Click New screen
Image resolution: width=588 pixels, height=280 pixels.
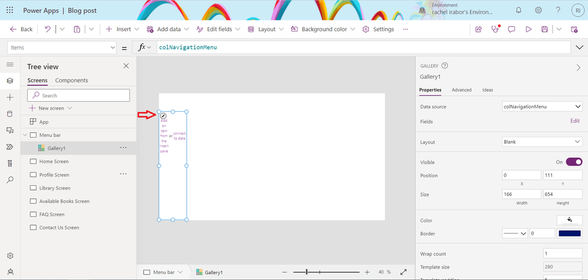point(51,108)
